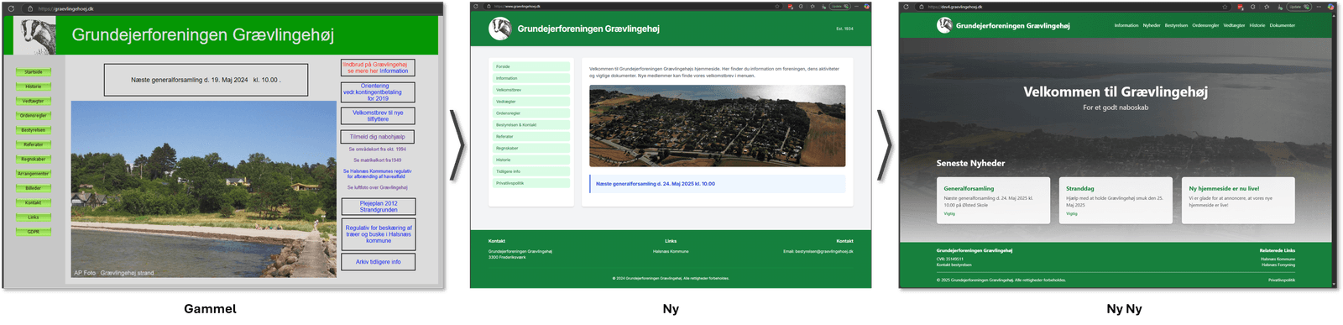The width and height of the screenshot is (1343, 325).
Task: Open Privatlivspolitik in the Ny site sidebar
Action: [x=530, y=183]
